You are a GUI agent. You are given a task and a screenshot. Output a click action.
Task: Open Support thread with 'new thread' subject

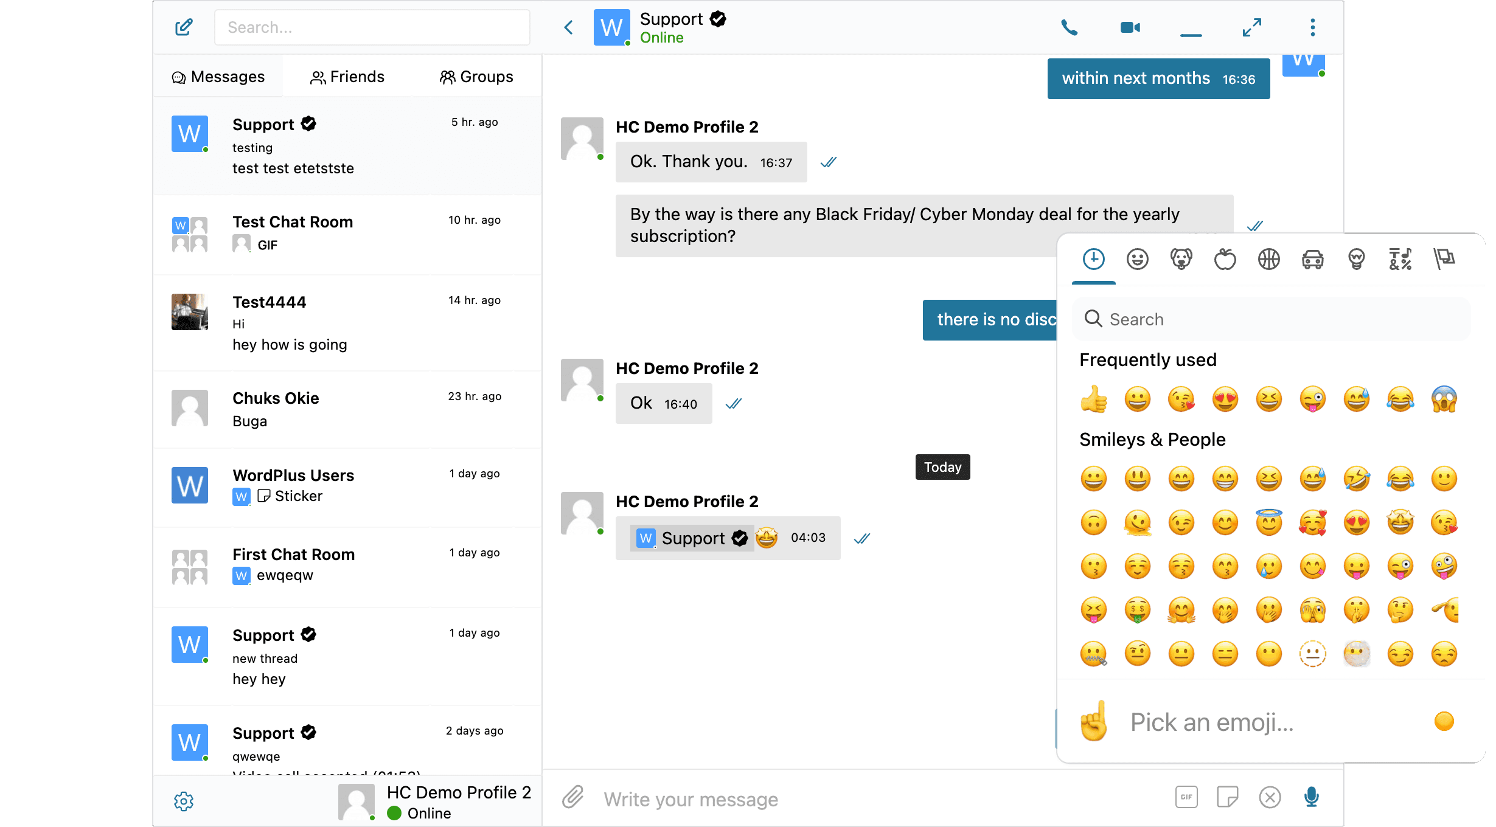(347, 657)
